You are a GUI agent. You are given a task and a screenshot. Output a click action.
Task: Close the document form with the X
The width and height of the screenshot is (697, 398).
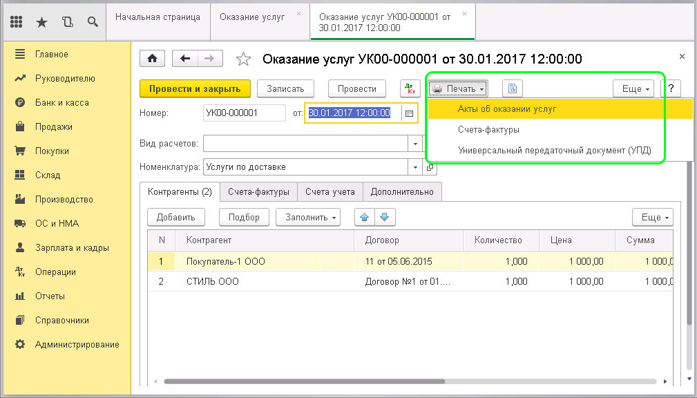click(682, 57)
